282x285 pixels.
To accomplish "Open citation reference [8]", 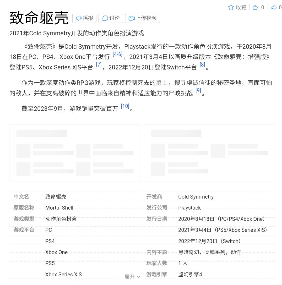I will pyautogui.click(x=202, y=64).
